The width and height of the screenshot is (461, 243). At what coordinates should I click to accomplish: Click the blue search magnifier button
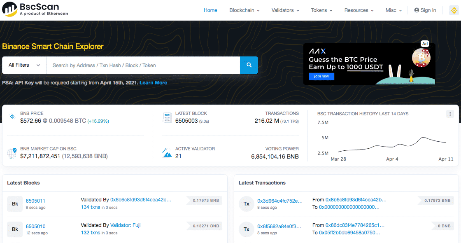(249, 65)
